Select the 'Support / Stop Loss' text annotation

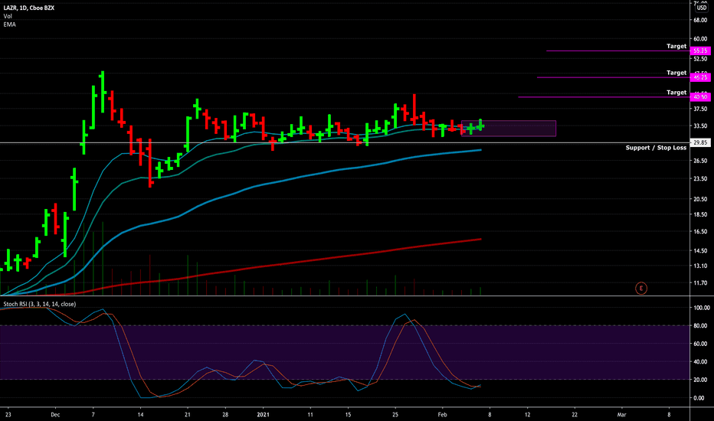coord(656,148)
